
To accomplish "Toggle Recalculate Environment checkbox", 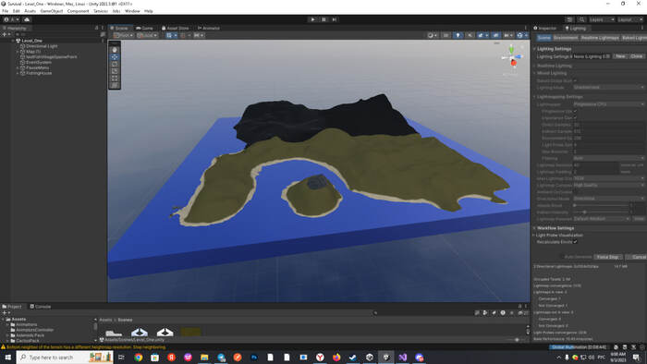I will (575, 242).
